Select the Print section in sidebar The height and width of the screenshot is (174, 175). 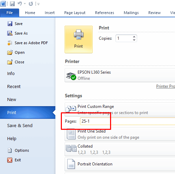[x=28, y=113]
